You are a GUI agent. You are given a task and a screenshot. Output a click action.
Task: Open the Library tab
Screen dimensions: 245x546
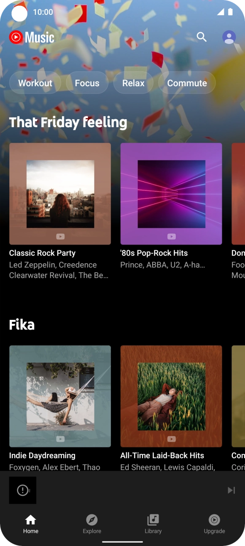click(x=153, y=524)
